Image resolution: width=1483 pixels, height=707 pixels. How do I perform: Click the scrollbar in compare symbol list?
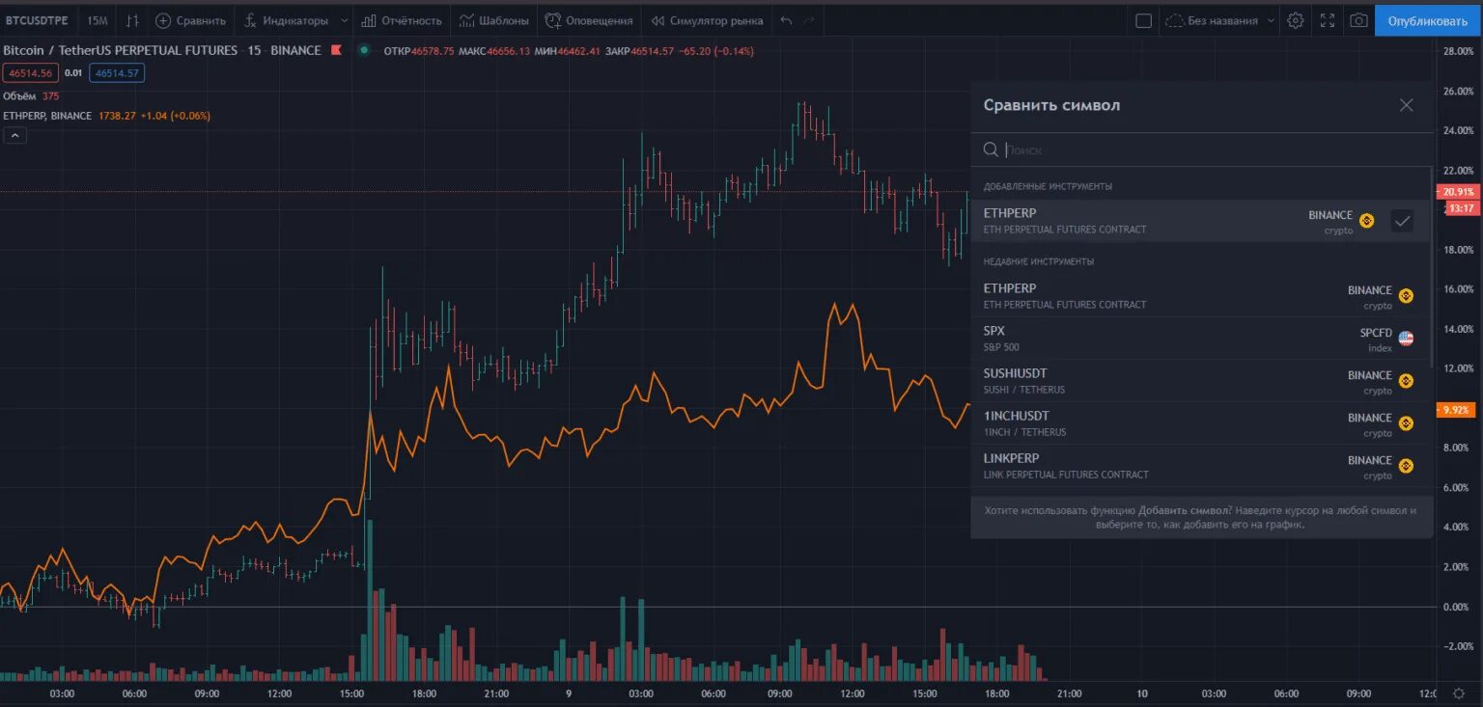pos(1432,267)
